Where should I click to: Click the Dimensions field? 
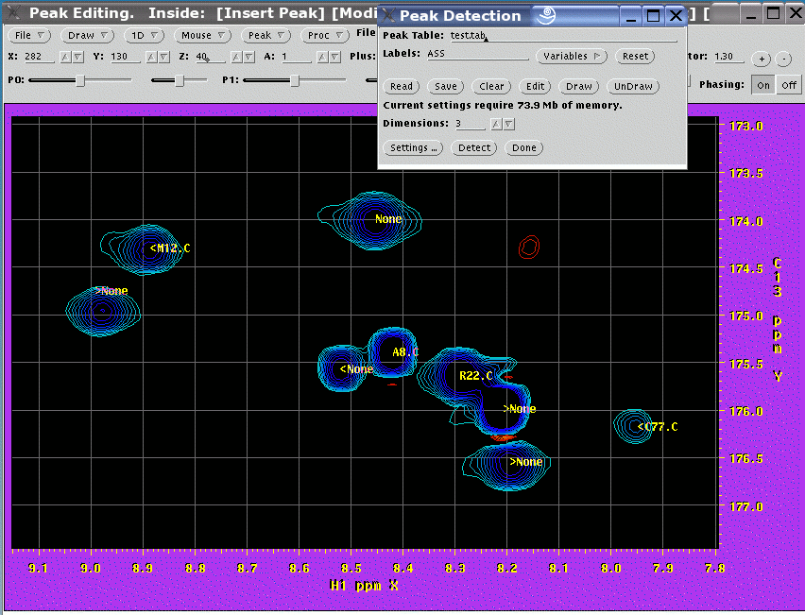point(470,124)
